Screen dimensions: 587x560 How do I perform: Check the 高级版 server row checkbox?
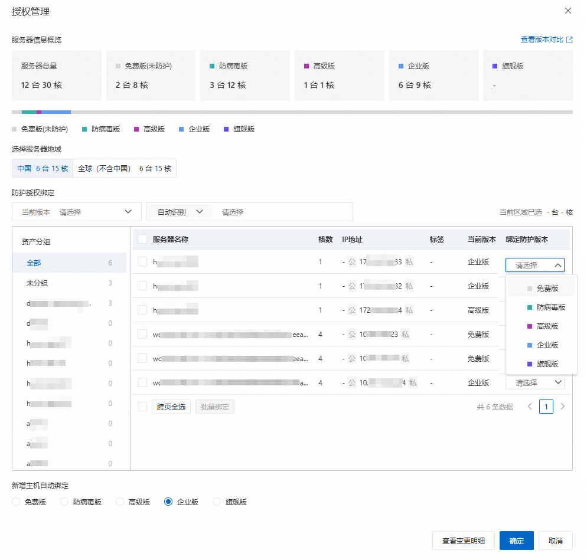pos(142,310)
